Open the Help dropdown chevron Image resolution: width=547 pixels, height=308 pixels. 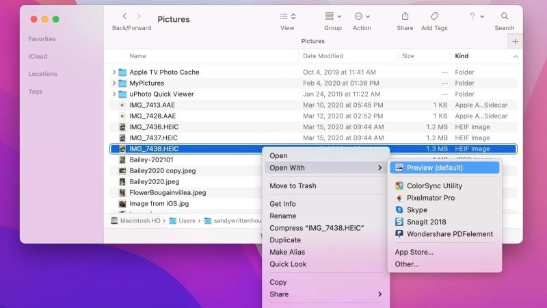[482, 16]
